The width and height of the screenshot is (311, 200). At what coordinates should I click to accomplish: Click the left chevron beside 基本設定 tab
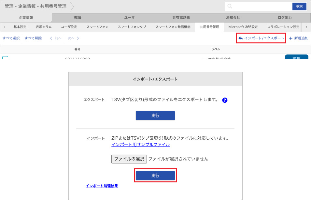(x=4, y=27)
